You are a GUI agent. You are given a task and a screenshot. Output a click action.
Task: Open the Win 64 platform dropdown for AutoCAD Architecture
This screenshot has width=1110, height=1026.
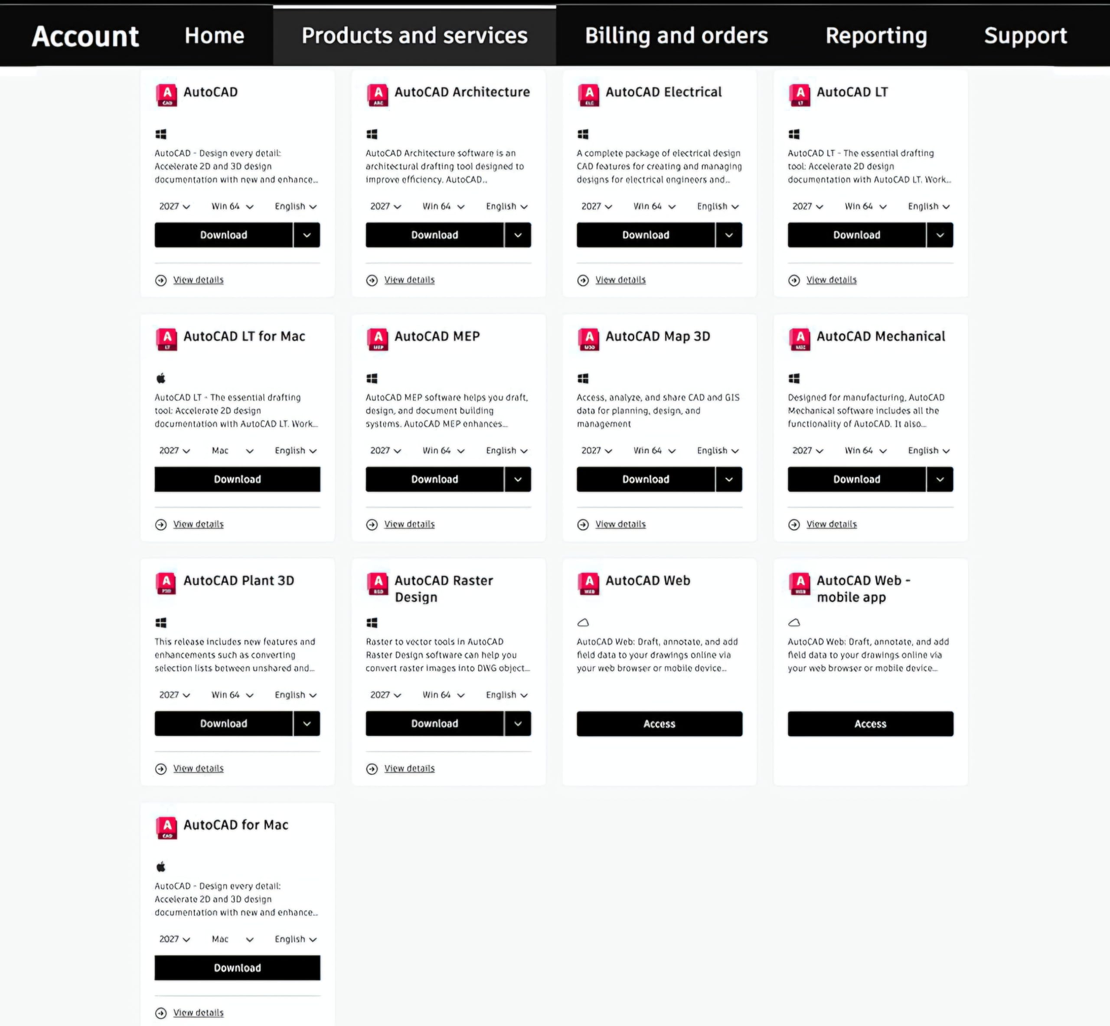(443, 206)
